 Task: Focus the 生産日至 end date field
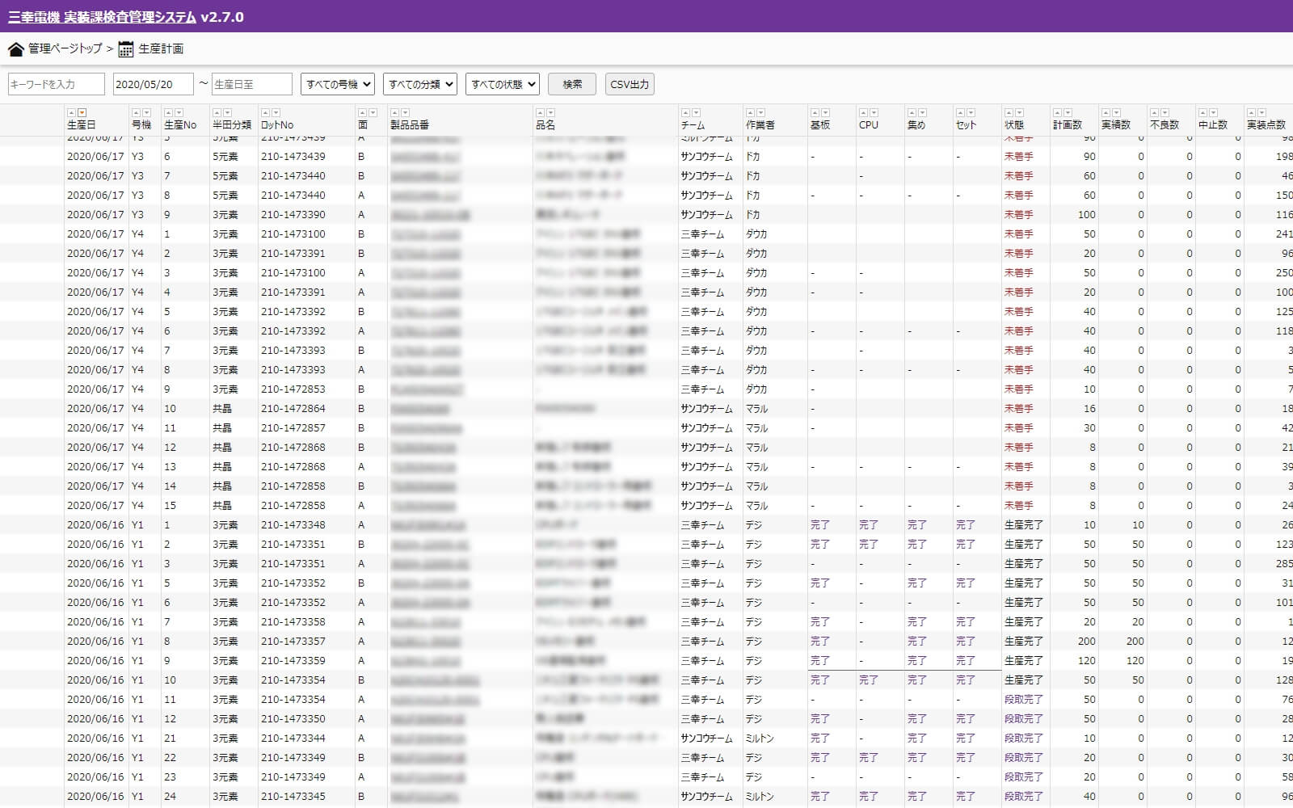[x=252, y=84]
